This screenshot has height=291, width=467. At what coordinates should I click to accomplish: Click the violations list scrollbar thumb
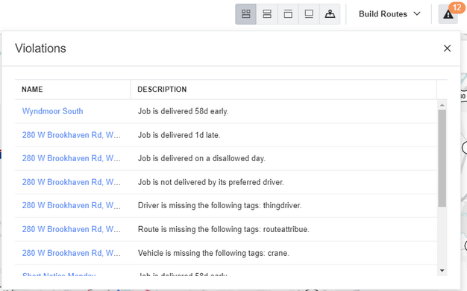442,158
